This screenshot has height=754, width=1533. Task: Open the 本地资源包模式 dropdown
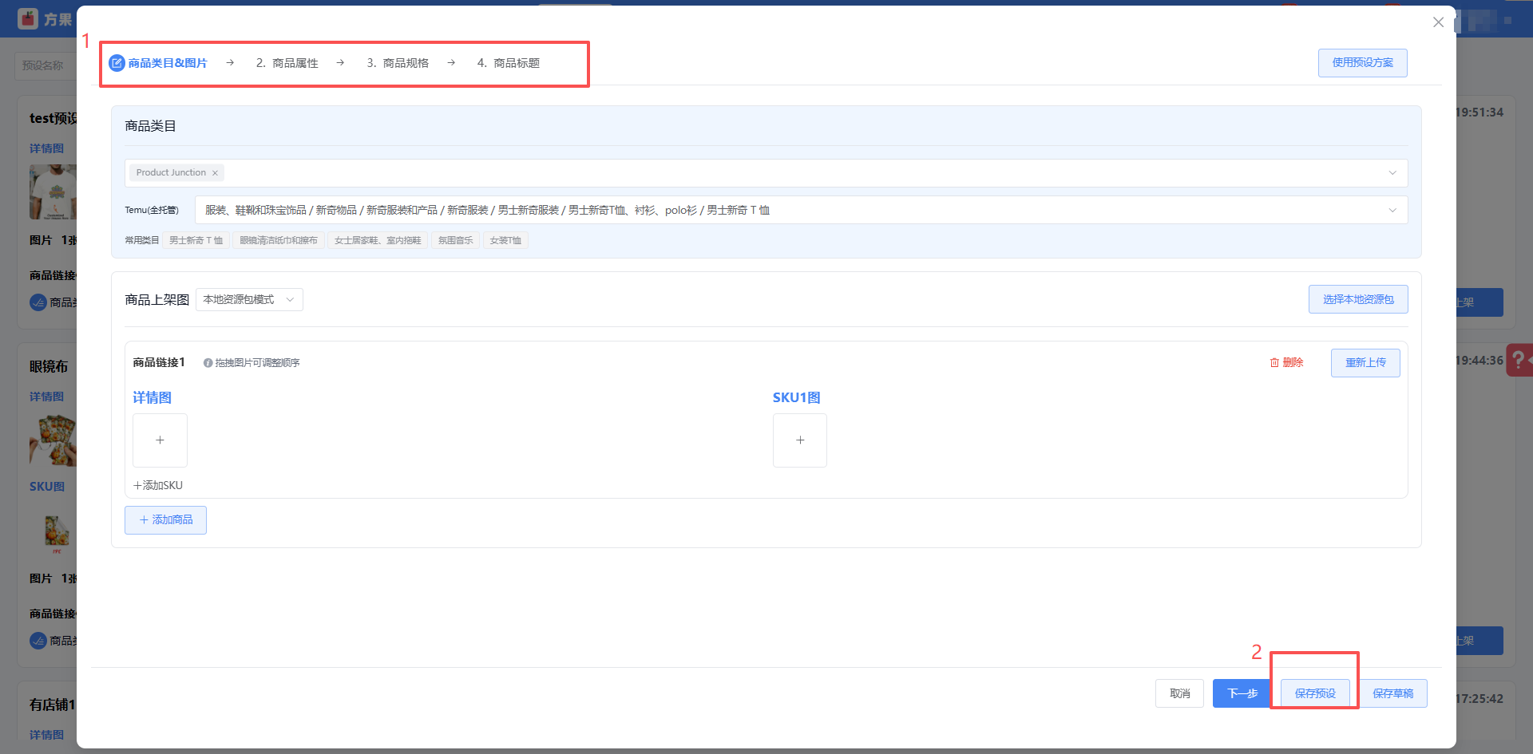249,300
